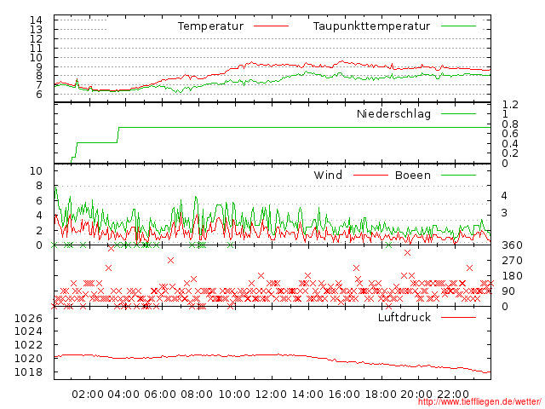Image resolution: width=545 pixels, height=409 pixels.
Task: Click the 14 temperature axis label
Action: pos(36,20)
